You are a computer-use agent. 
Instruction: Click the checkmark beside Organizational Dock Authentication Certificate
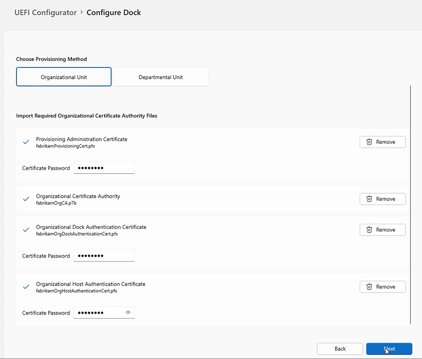coord(26,230)
